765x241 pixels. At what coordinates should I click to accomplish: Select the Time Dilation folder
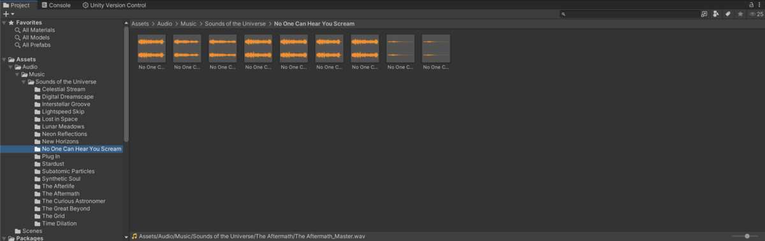click(x=55, y=224)
